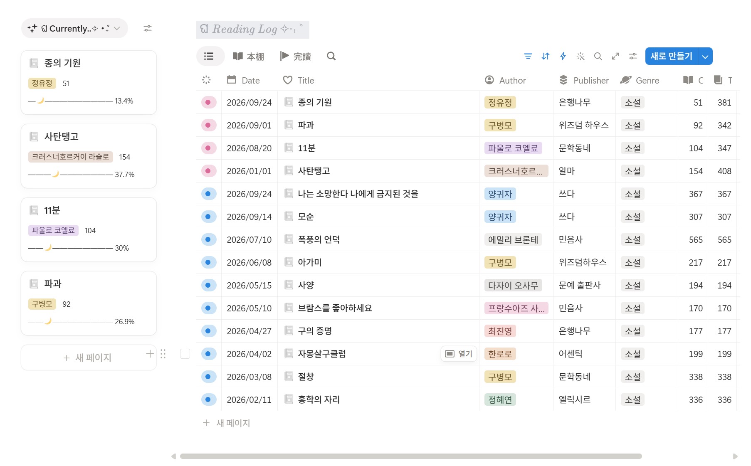Click the 열기 button on 자몽살구클럽 row
The height and width of the screenshot is (466, 751).
(x=459, y=354)
